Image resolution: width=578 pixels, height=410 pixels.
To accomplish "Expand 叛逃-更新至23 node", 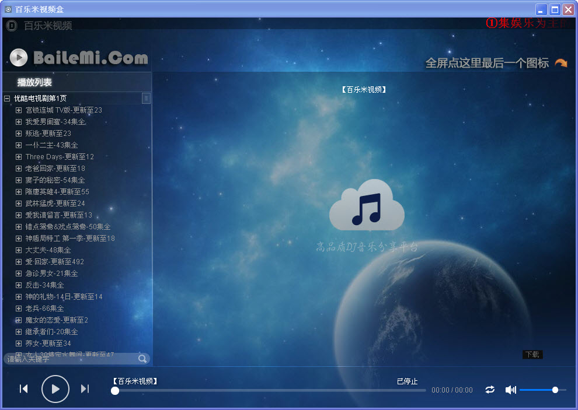I will (x=19, y=134).
